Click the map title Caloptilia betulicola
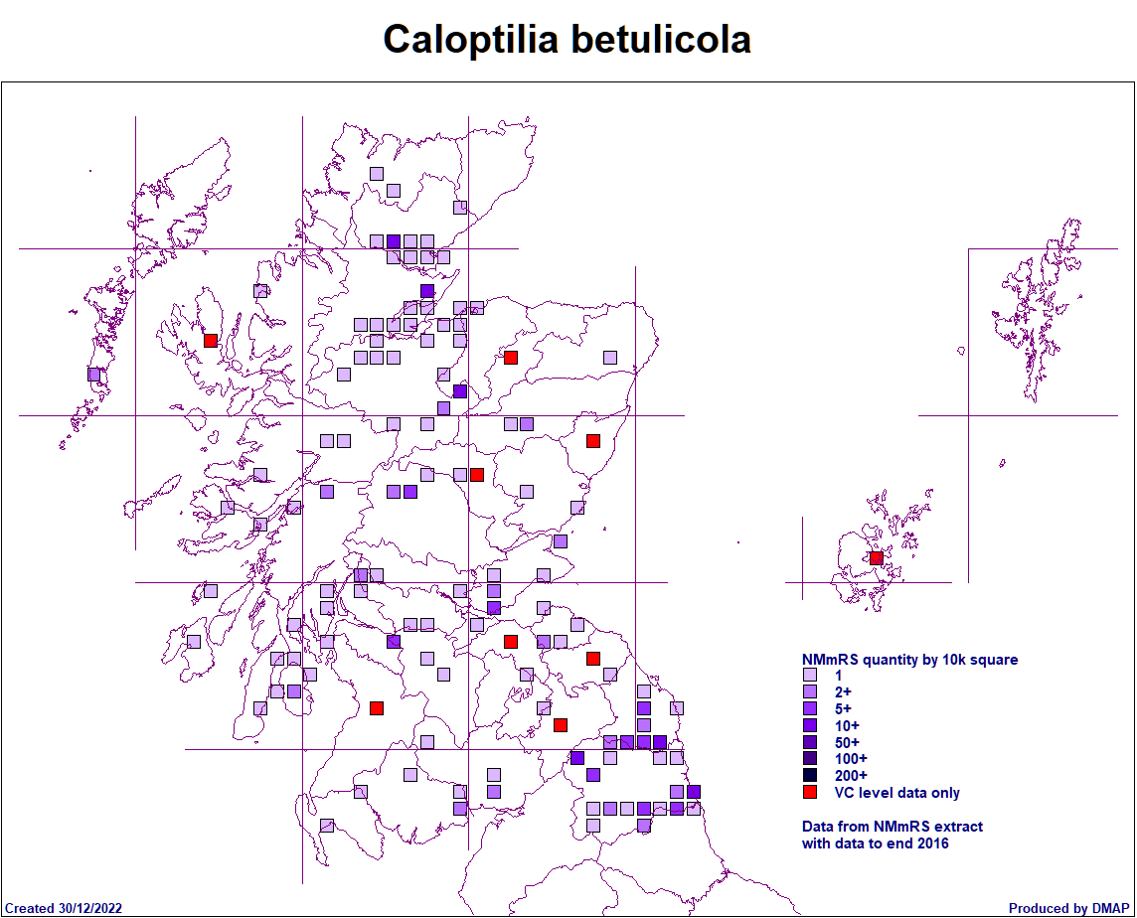 (568, 40)
